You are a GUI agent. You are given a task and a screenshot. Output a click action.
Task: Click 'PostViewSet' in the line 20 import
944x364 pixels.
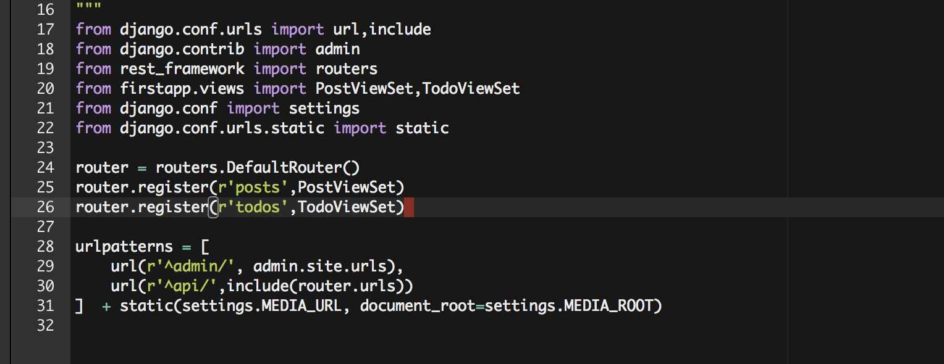pyautogui.click(x=365, y=88)
